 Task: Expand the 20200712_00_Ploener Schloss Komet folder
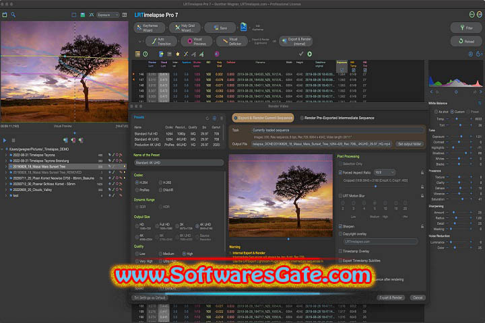6,184
